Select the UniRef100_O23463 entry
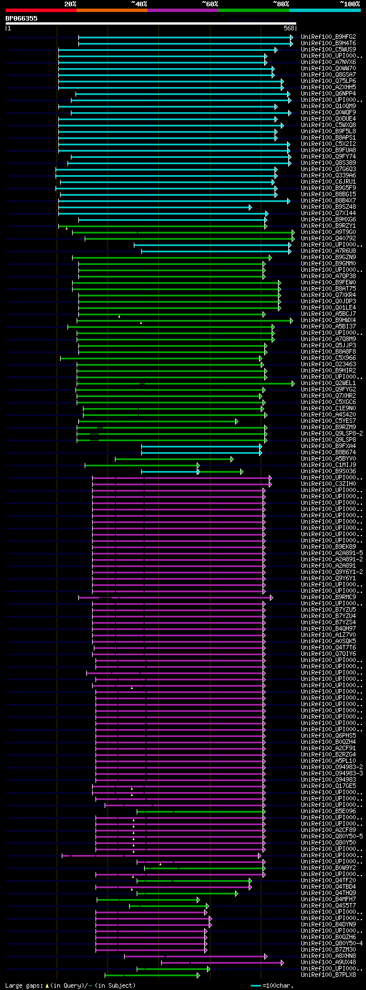This screenshot has height=990, width=366. pyautogui.click(x=328, y=364)
